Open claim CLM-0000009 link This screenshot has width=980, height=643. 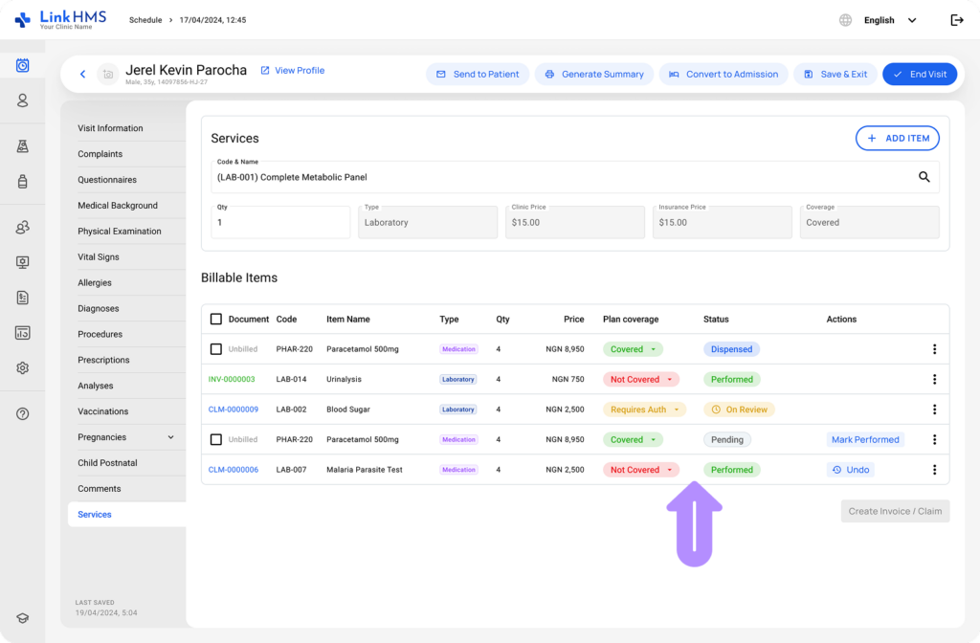coord(234,410)
